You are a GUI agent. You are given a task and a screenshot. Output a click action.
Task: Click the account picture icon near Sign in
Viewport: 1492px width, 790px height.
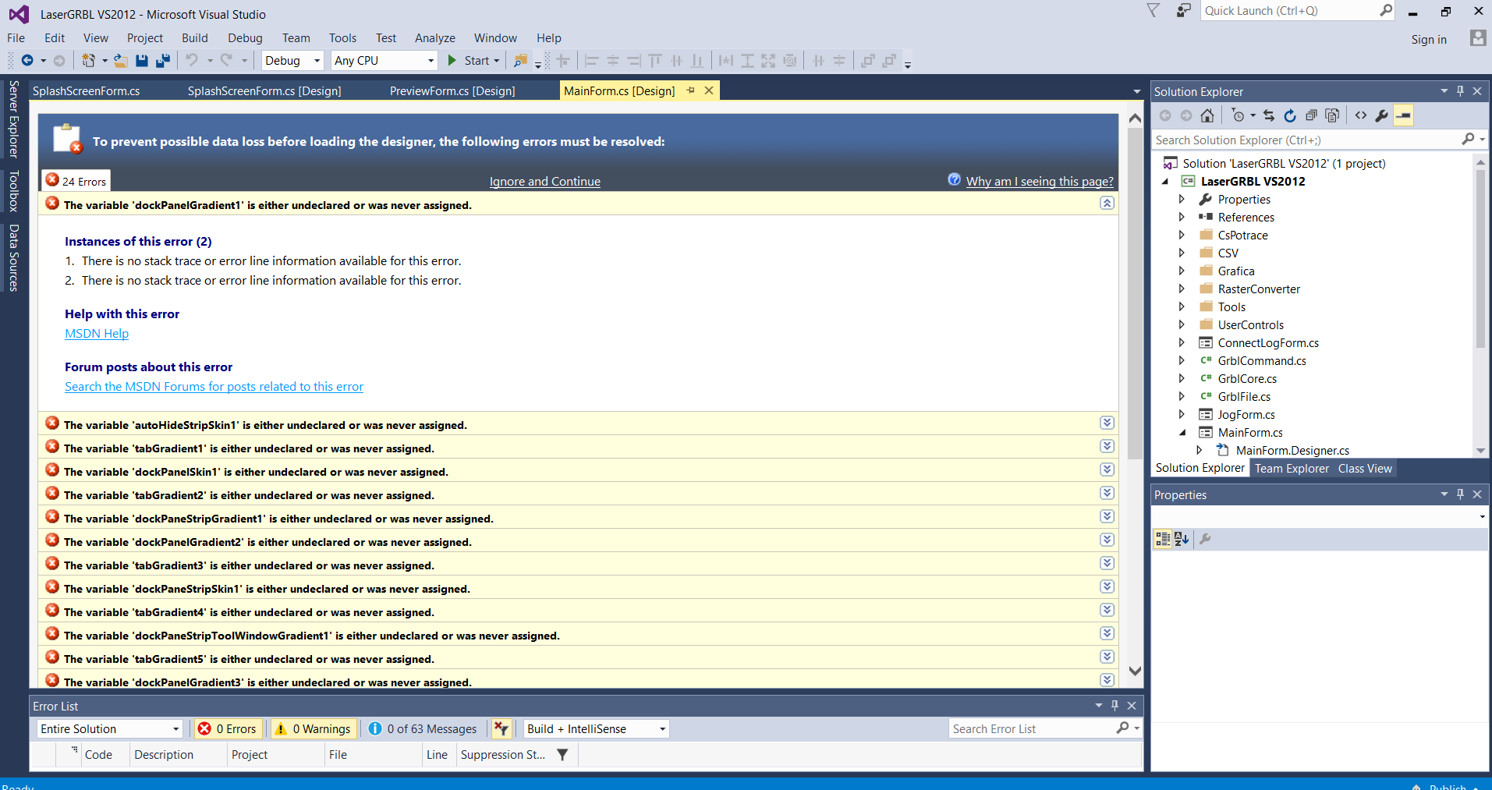coord(1478,38)
